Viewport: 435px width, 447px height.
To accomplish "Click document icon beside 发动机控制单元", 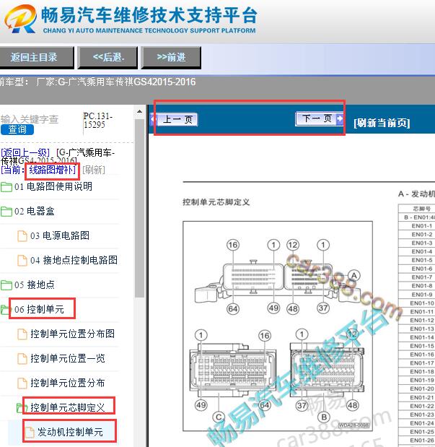I will coord(30,432).
